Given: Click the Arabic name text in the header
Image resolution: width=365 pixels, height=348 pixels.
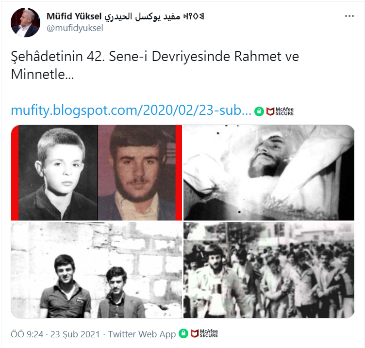Looking at the screenshot, I should click(x=142, y=16).
